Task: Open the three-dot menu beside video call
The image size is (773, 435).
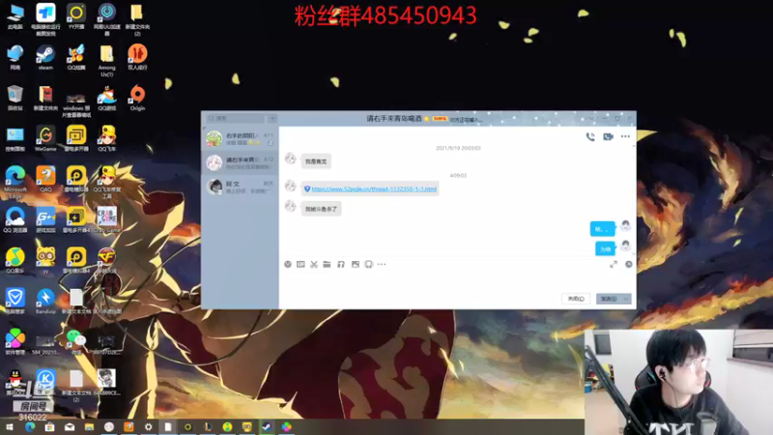Action: point(625,136)
